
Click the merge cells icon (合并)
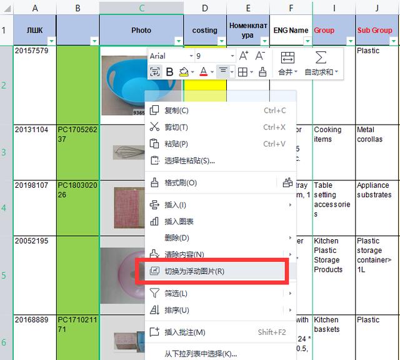tap(287, 58)
